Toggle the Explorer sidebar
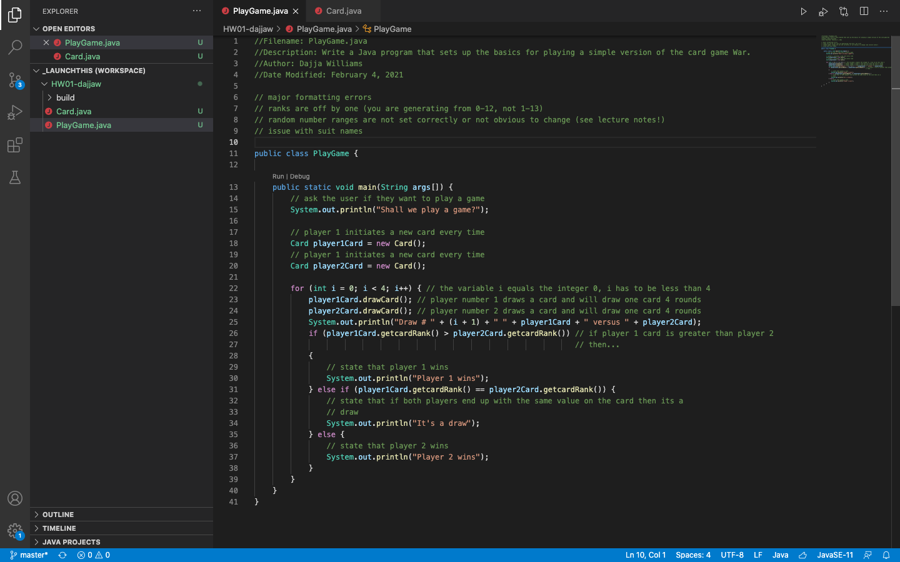This screenshot has width=900, height=562. point(15,15)
